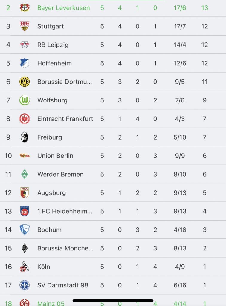226x306 pixels.
Task: Tap the Stuttgart club crest
Action: pos(25,26)
